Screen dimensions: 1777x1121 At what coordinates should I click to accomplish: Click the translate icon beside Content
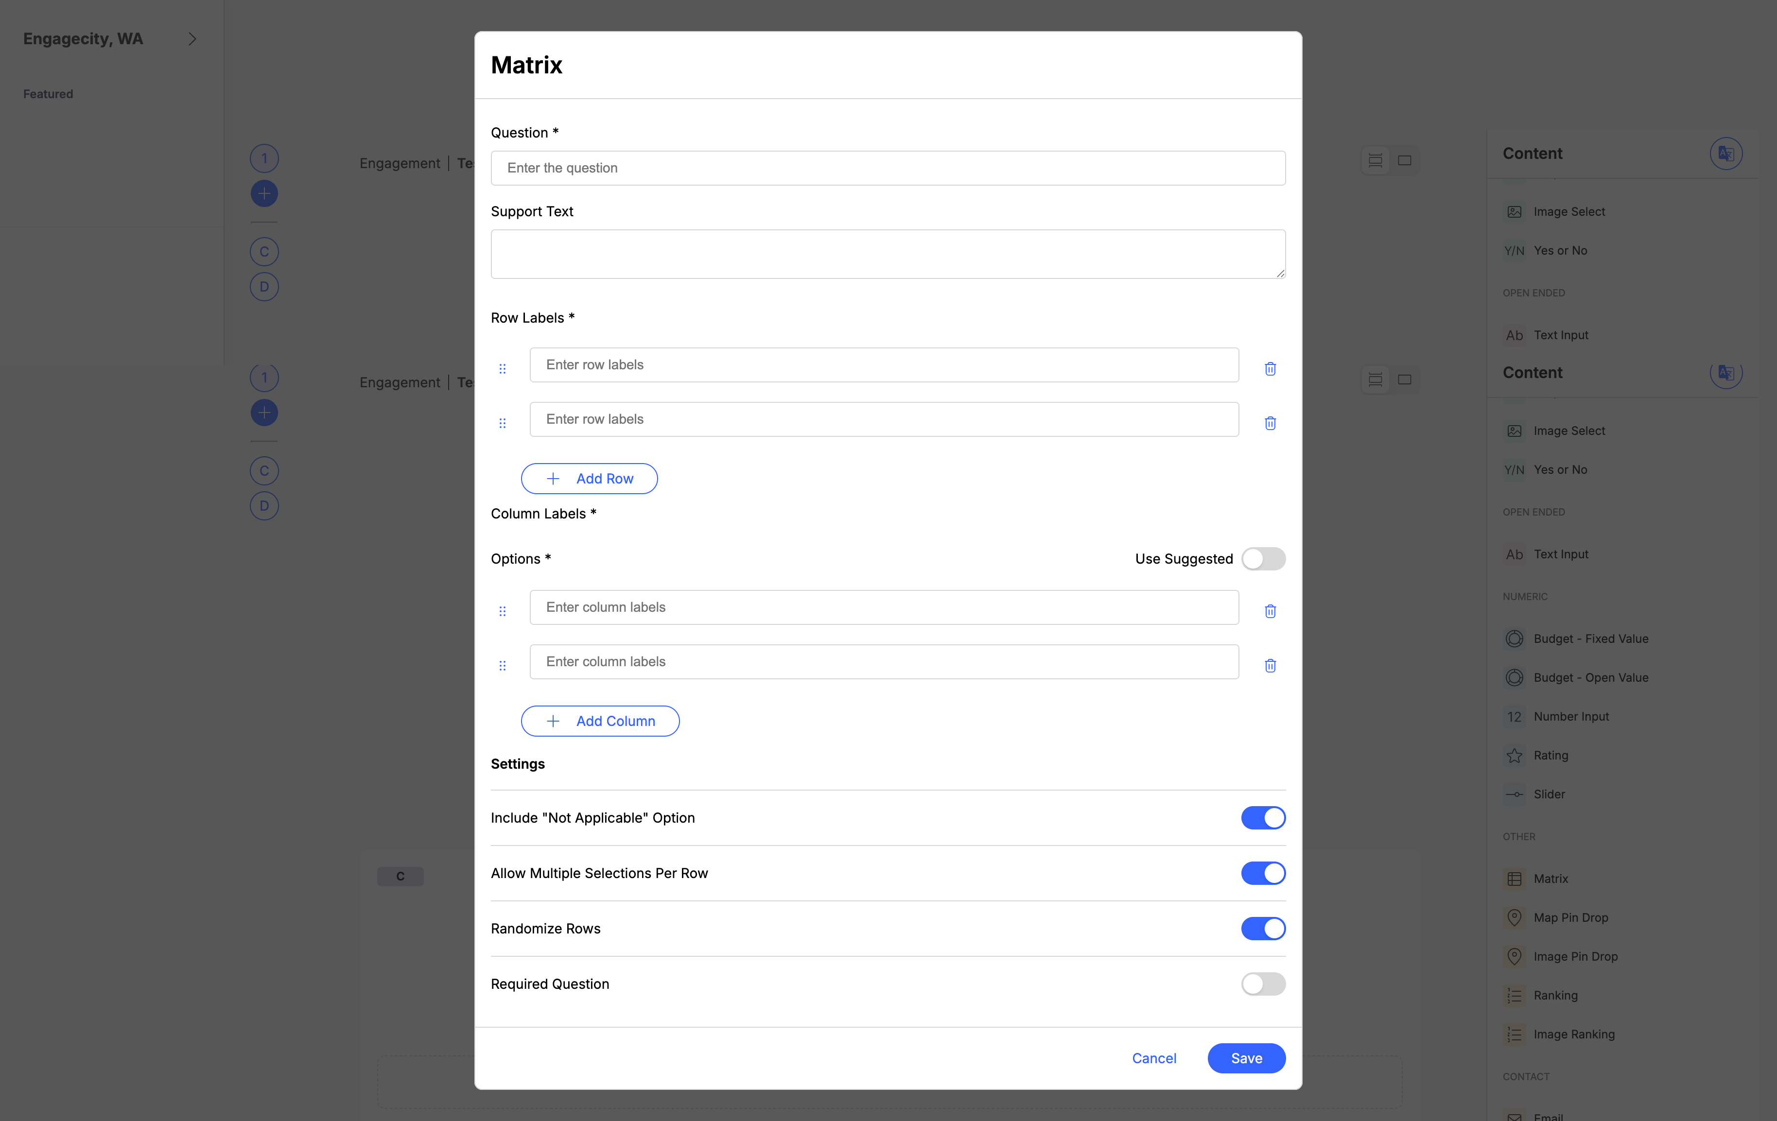1725,154
